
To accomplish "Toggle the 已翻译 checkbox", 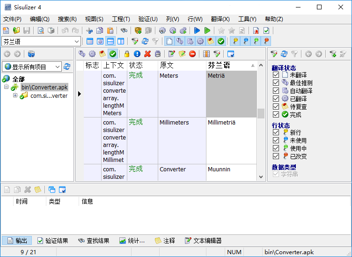I will coord(276,98).
